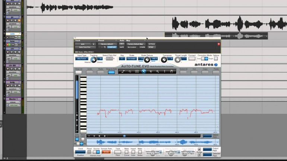Zoom out with the minus button
Viewport: 287px width, 161px height.
tap(89, 136)
